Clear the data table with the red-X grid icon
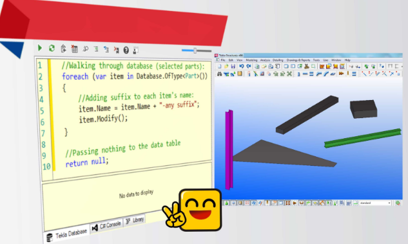 pos(74,49)
